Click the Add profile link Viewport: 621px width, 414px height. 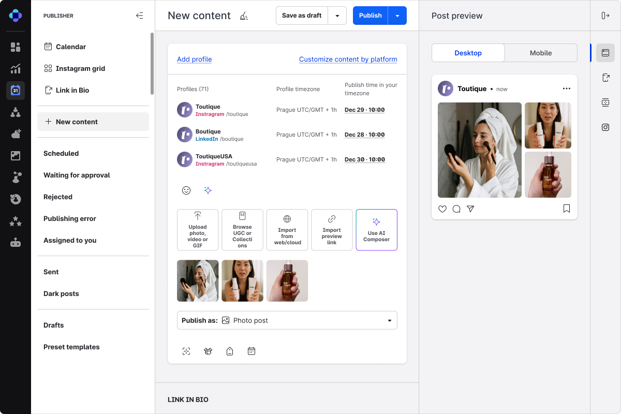(x=194, y=60)
